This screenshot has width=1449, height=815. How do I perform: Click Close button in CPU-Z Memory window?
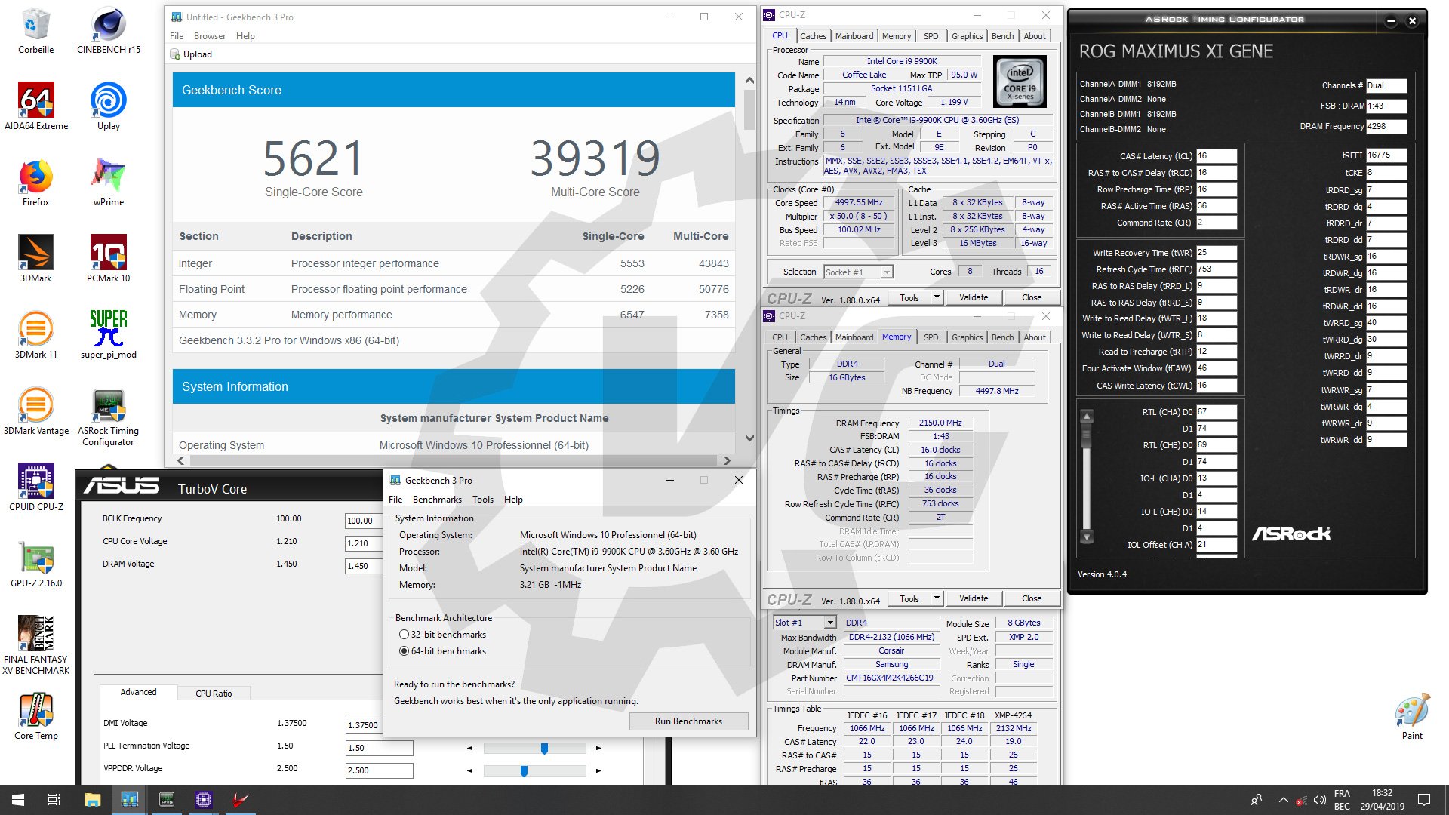[x=1032, y=598]
